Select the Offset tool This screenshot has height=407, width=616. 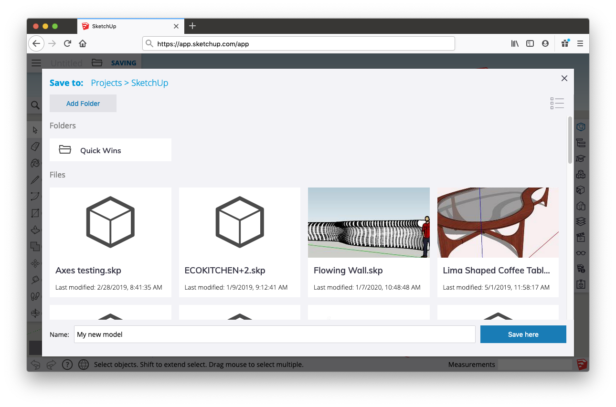(35, 246)
